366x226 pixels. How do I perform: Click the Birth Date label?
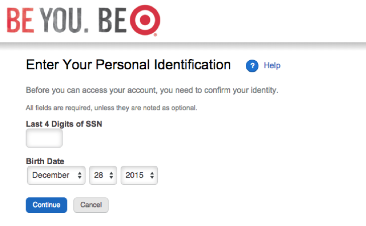[x=45, y=161]
